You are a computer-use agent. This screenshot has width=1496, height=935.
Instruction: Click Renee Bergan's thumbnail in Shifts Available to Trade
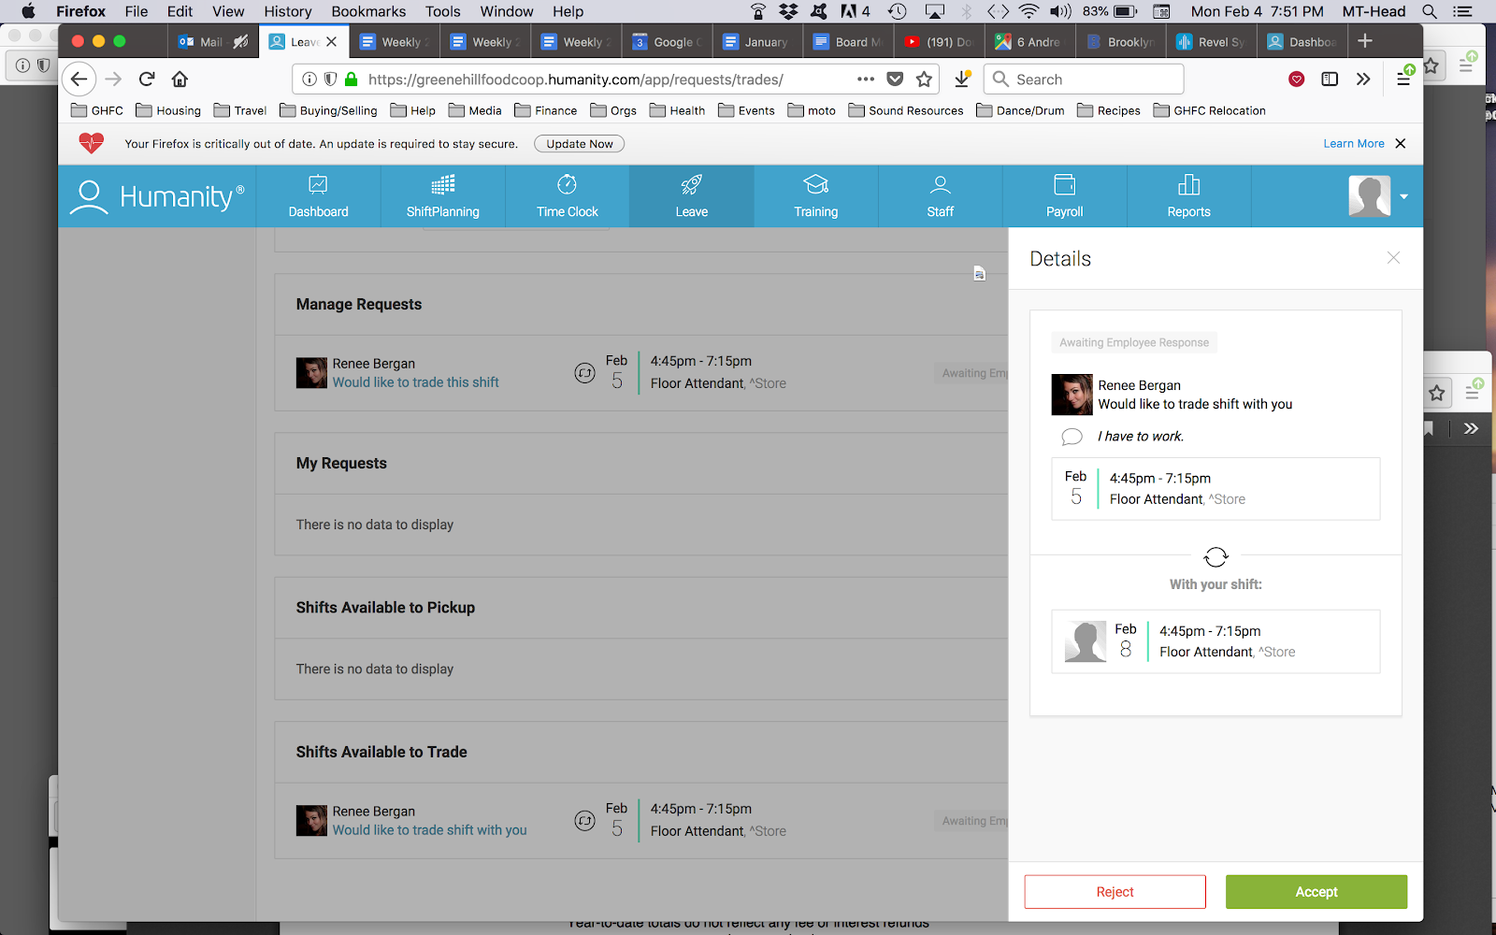pos(311,821)
